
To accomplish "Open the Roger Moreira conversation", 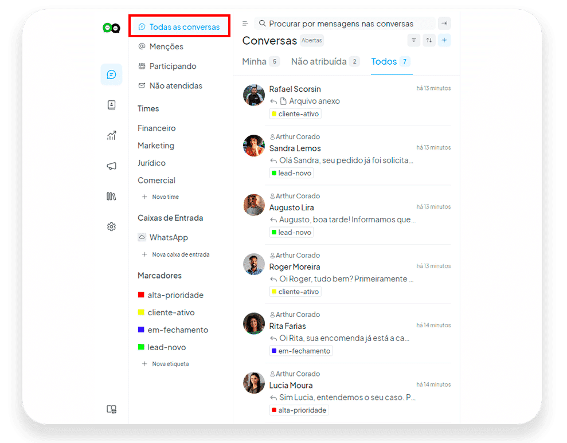I will [346, 274].
